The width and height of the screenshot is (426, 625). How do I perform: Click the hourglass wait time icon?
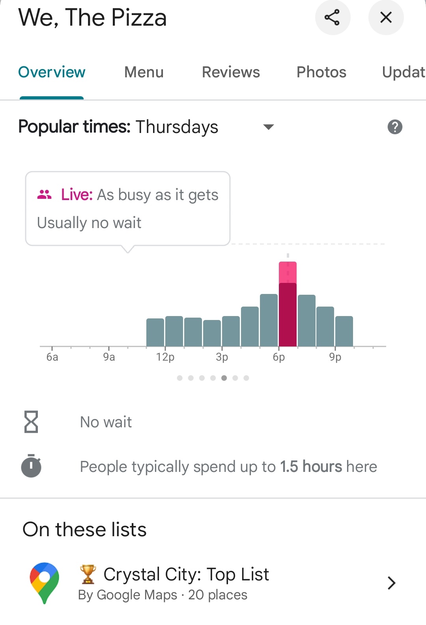click(31, 422)
